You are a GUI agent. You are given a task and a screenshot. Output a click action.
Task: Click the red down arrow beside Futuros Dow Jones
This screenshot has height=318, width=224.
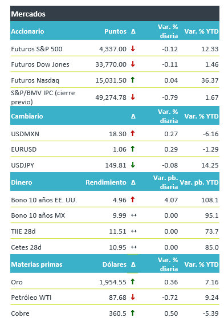click(133, 64)
